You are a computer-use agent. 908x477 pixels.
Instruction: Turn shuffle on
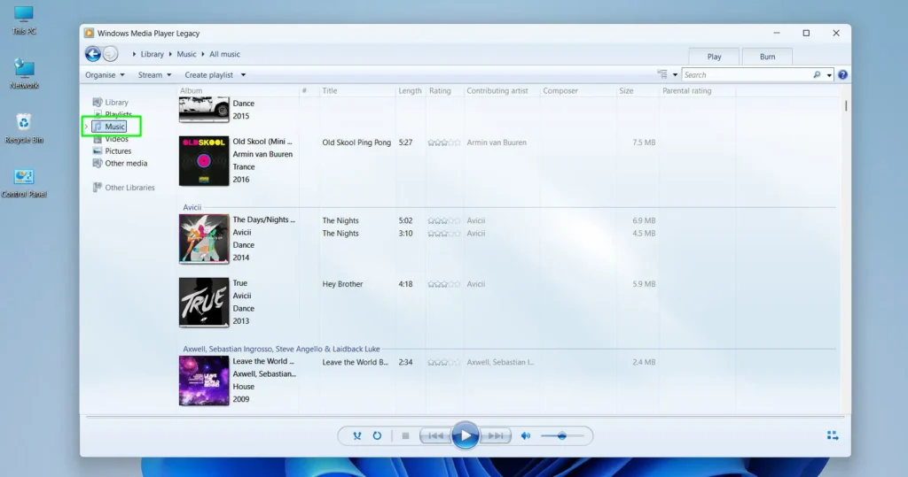point(357,436)
